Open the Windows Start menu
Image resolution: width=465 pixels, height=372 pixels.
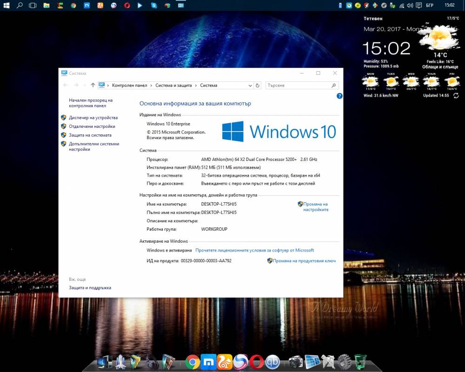click(6, 5)
